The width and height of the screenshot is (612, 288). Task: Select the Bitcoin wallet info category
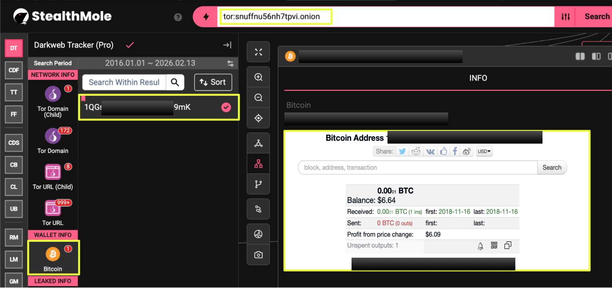click(53, 258)
